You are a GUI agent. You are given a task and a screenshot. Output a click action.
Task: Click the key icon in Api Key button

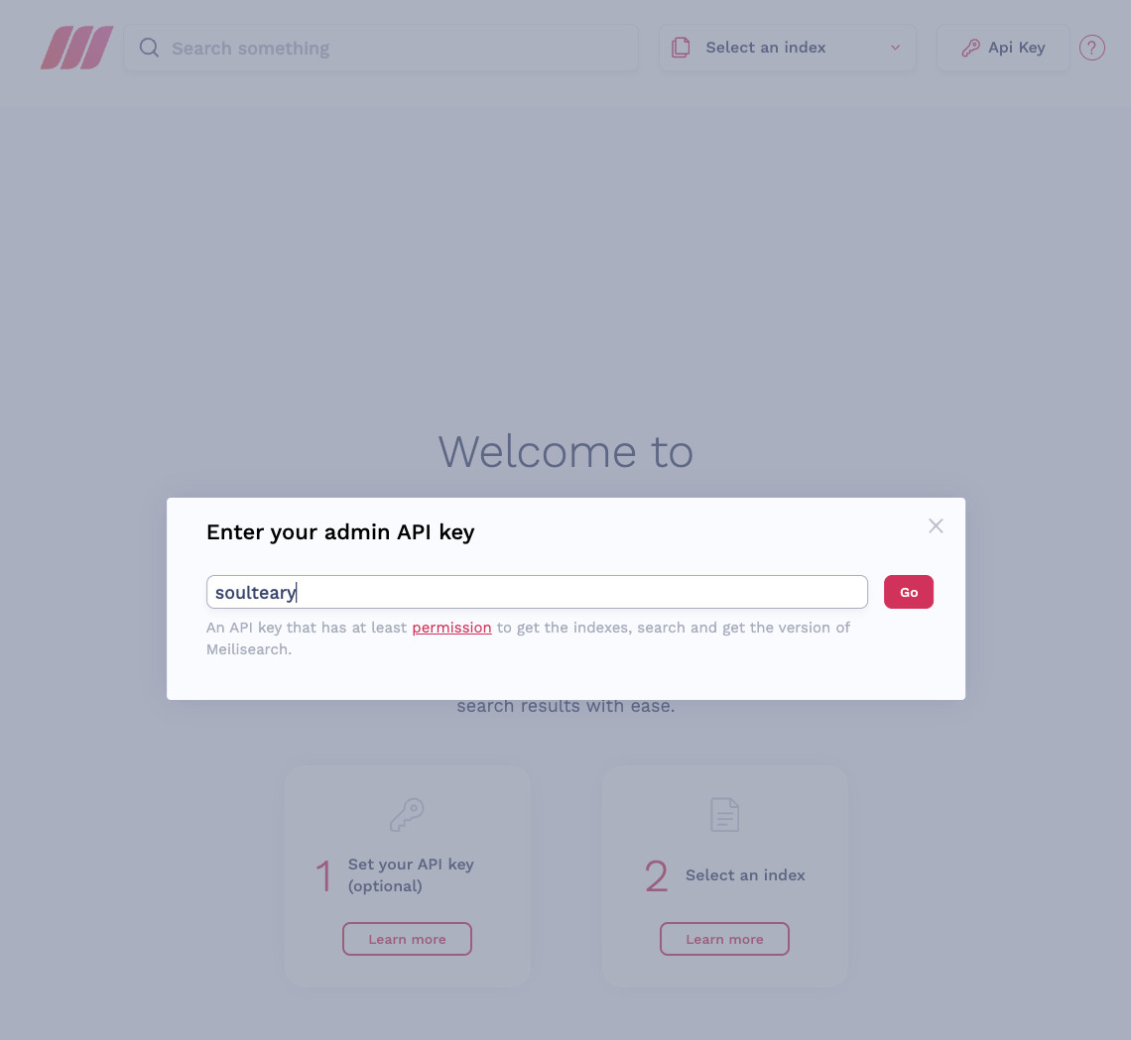[971, 48]
